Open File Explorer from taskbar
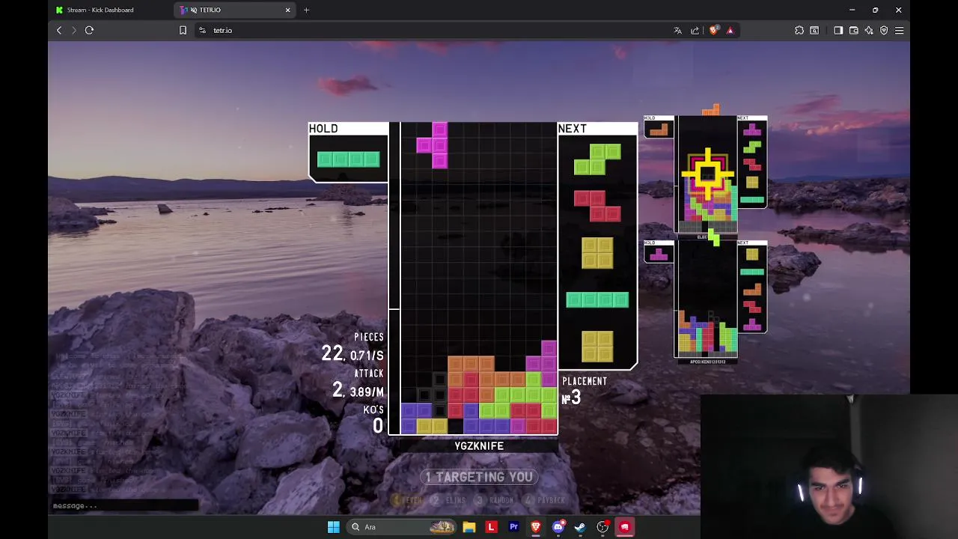Screen dimensions: 958x539 pyautogui.click(x=469, y=527)
